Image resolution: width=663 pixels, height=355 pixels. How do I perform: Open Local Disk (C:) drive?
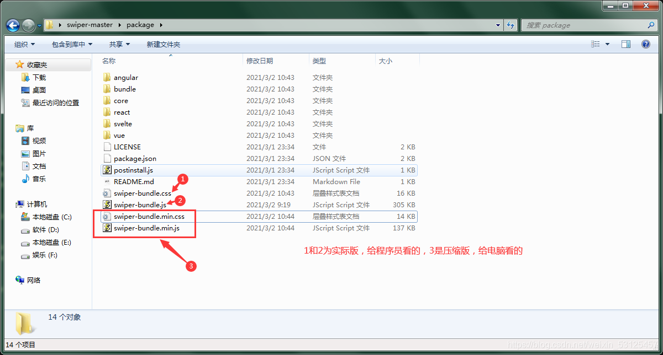click(x=52, y=217)
